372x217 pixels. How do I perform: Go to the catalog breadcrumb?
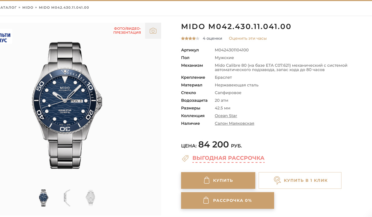[x=8, y=8]
